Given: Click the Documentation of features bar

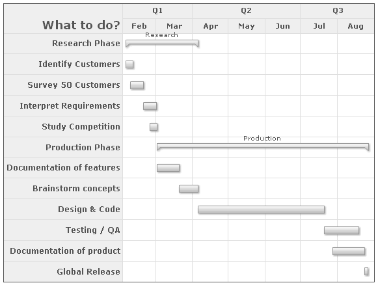Looking at the screenshot, I should 168,168.
